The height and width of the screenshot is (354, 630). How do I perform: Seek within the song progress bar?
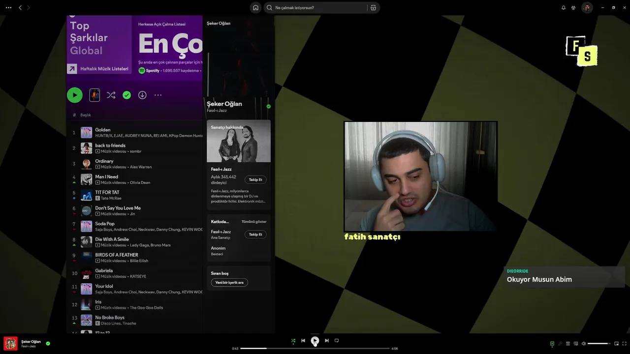point(315,349)
